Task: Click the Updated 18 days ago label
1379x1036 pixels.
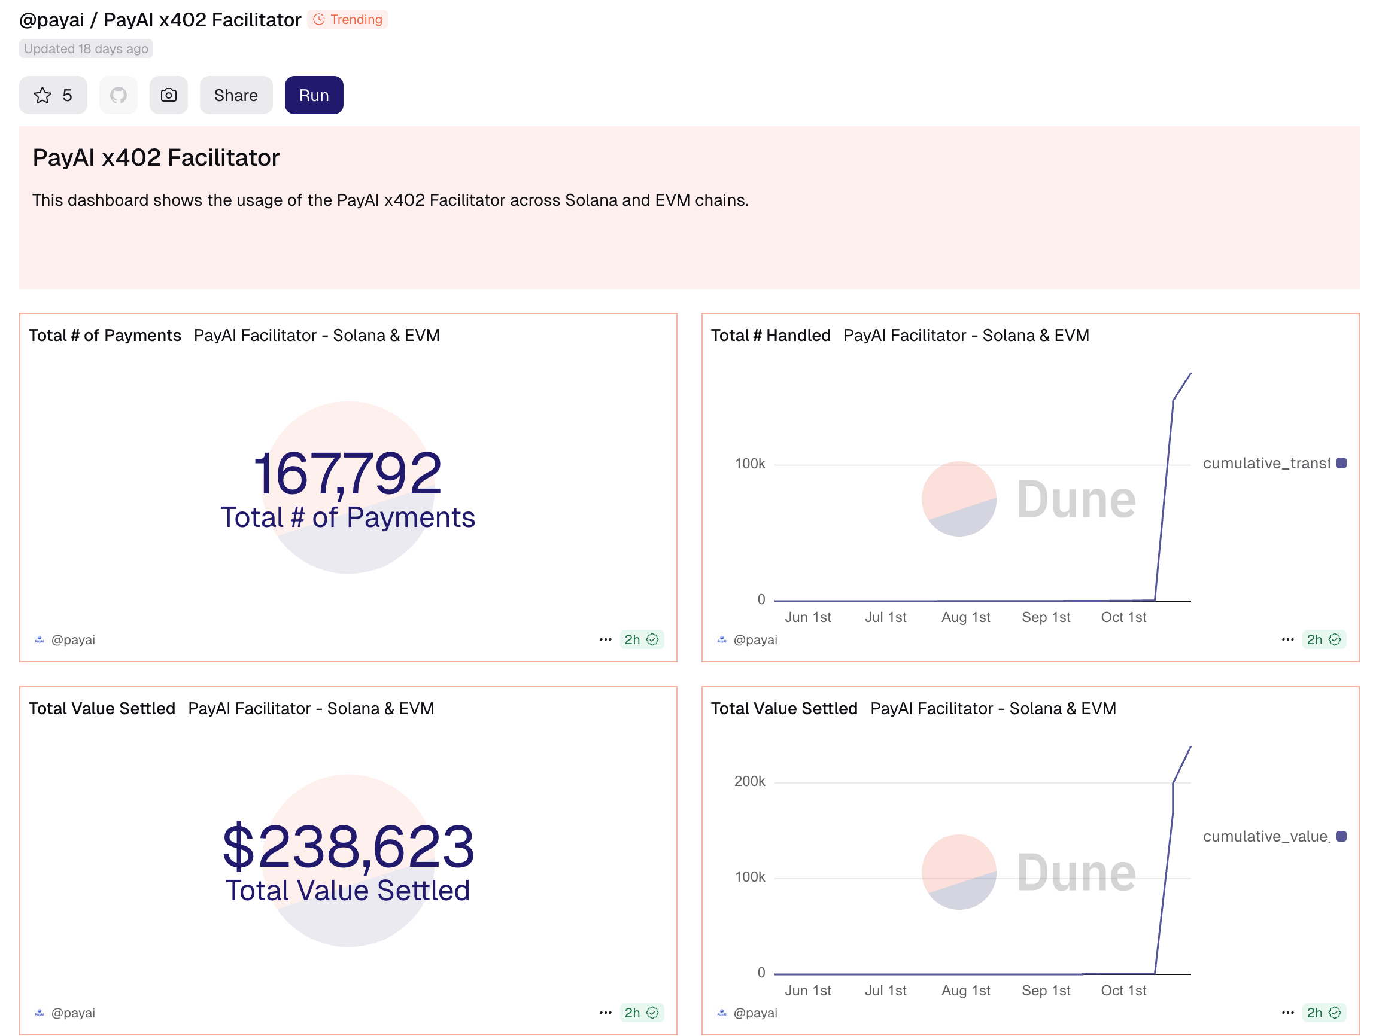Action: pos(86,48)
